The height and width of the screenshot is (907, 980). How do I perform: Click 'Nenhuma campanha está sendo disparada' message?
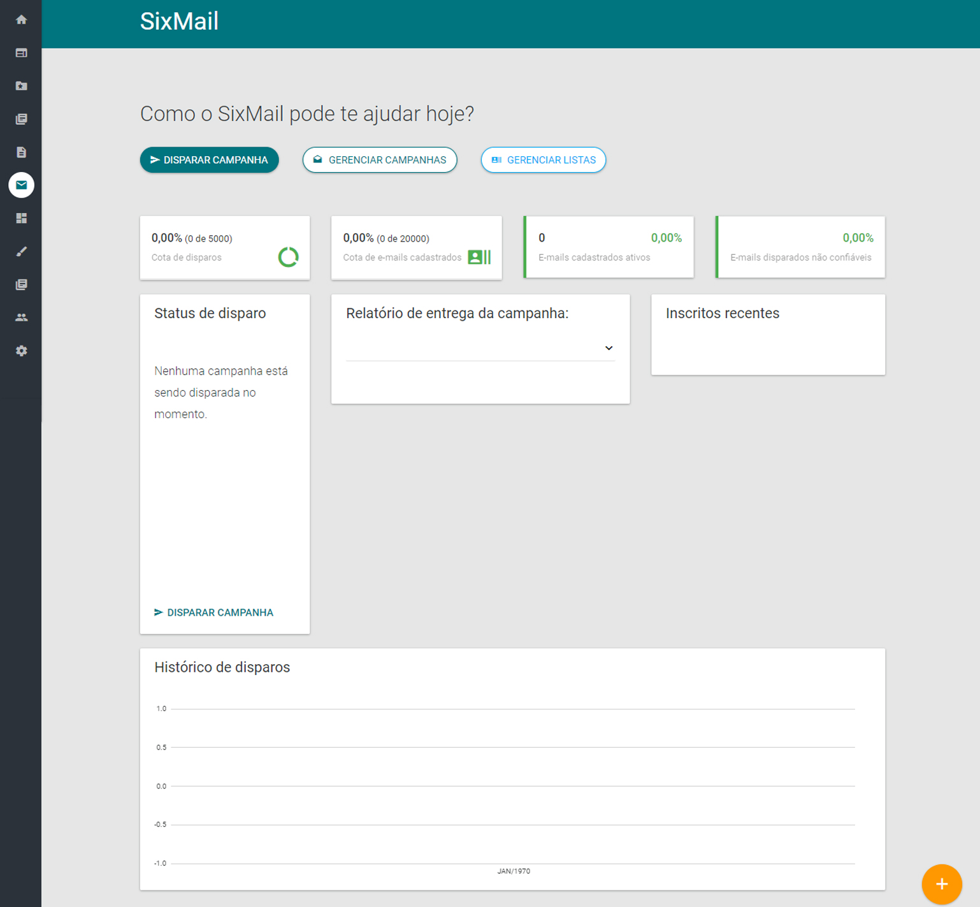pyautogui.click(x=221, y=393)
